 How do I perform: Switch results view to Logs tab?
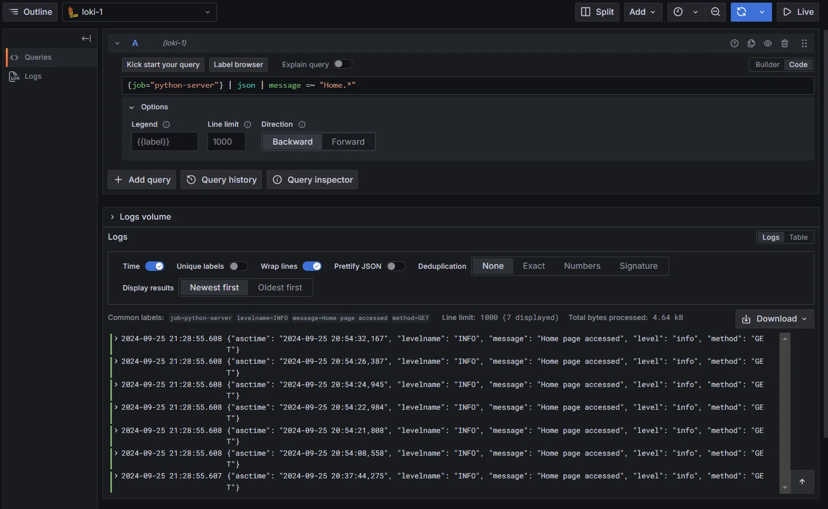(x=770, y=237)
